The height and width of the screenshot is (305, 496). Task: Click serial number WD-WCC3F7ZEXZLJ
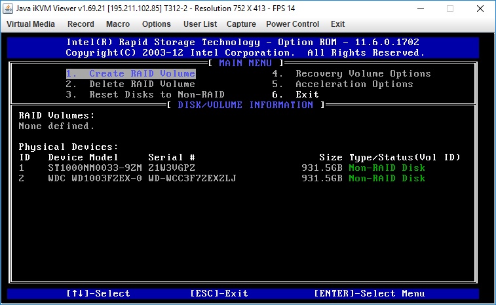192,178
